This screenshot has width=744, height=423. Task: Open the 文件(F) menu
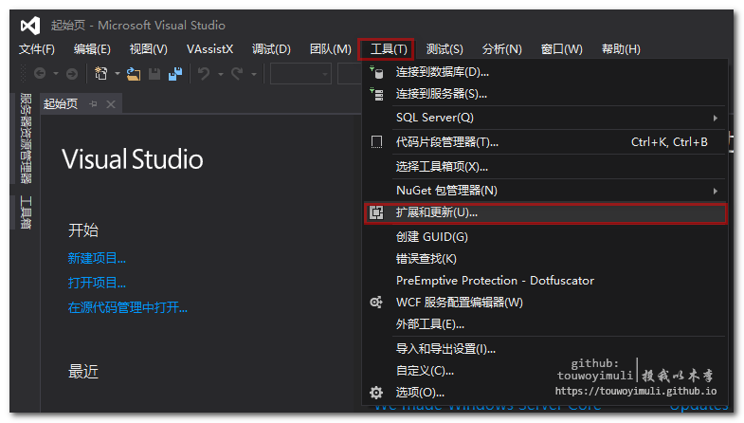point(37,49)
